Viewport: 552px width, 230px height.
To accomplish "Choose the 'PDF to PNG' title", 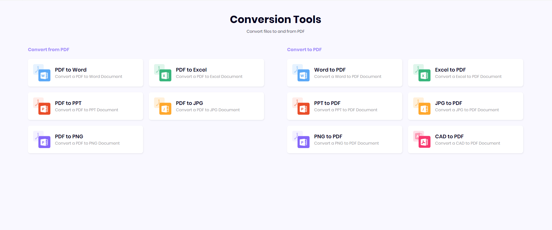I will 69,137.
